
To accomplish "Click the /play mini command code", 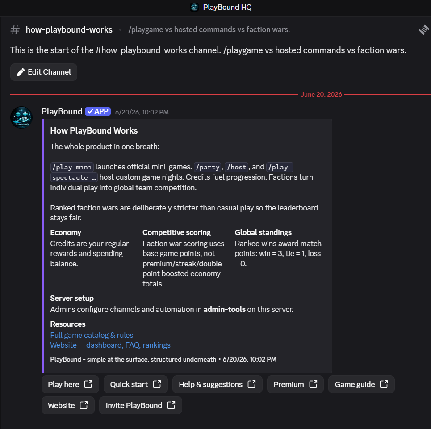I will [72, 167].
